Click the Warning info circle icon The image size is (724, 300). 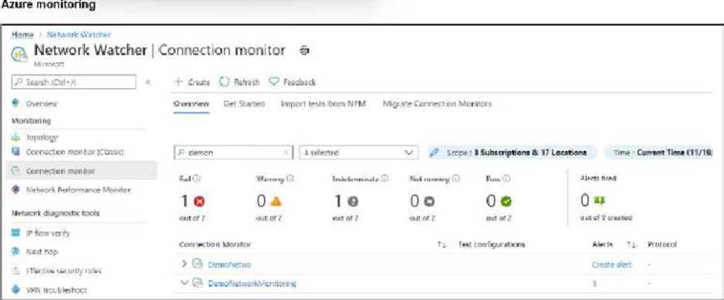(290, 179)
